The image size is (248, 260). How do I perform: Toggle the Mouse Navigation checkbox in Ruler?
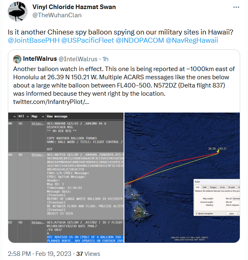pyautogui.click(x=197, y=214)
